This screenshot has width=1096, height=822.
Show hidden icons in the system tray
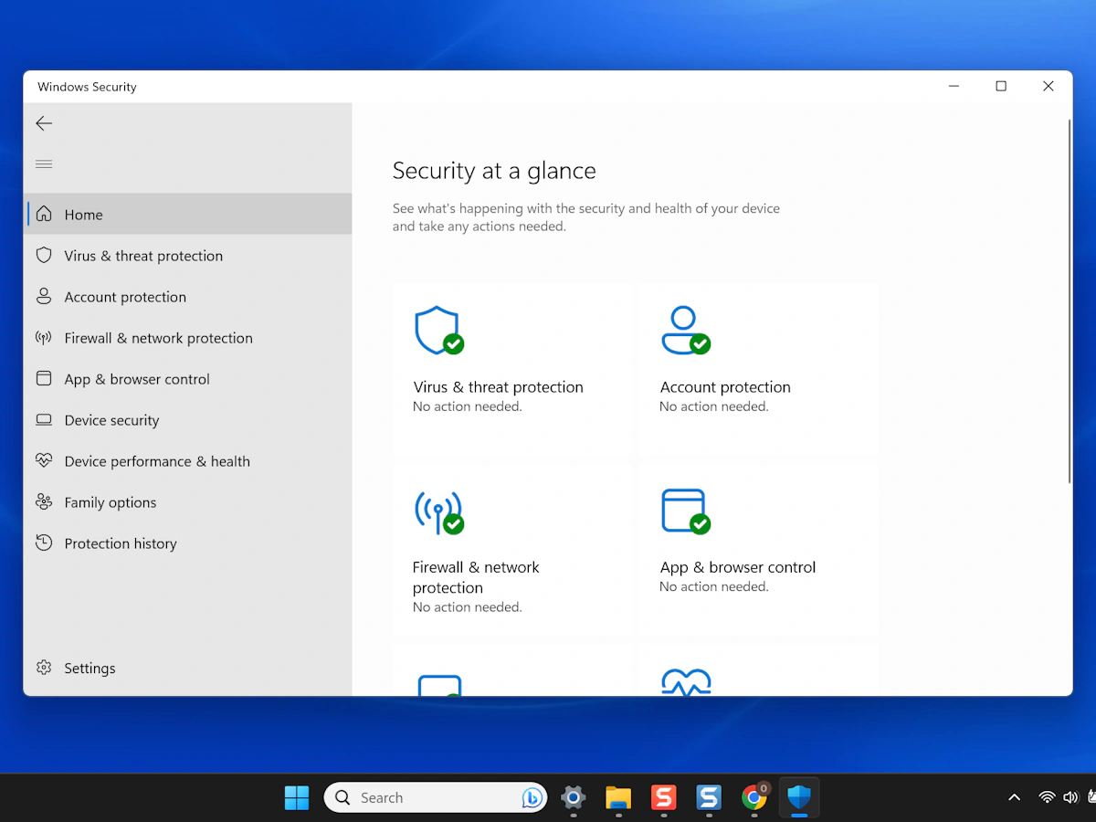pos(1014,797)
